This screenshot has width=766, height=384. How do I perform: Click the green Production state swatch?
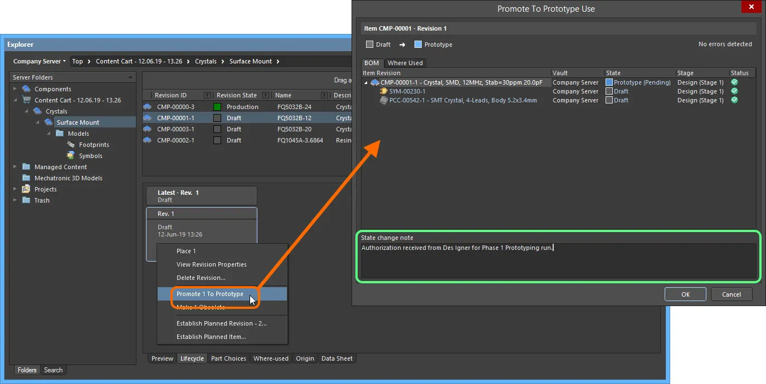(x=217, y=107)
